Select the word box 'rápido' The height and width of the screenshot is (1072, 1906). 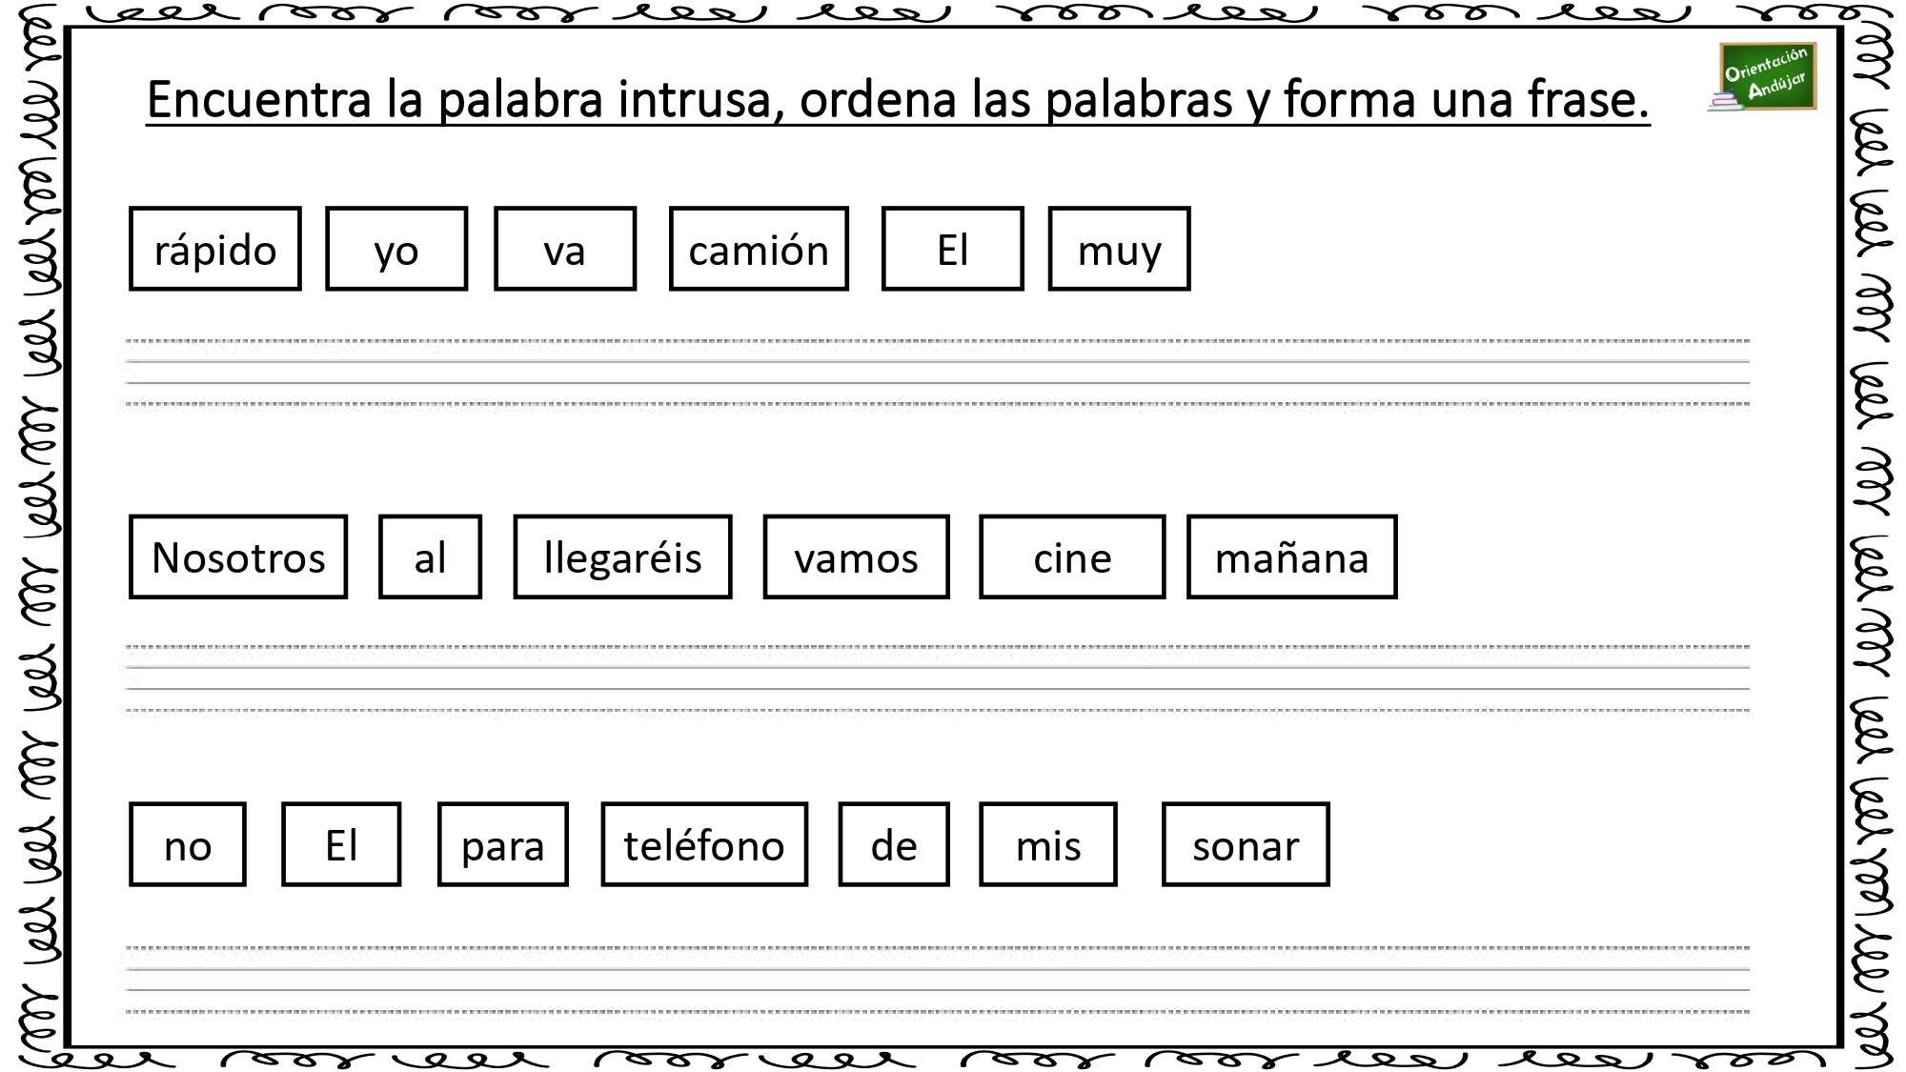215,249
